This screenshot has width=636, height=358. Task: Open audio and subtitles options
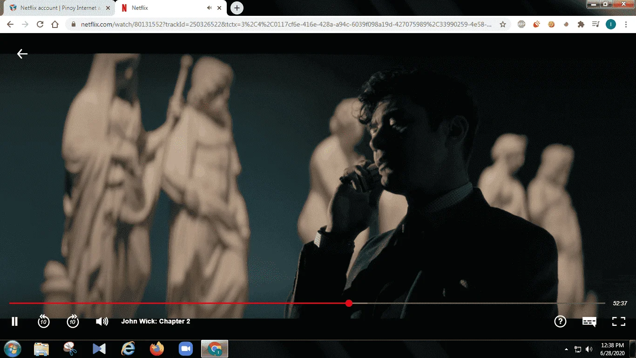[x=589, y=322]
